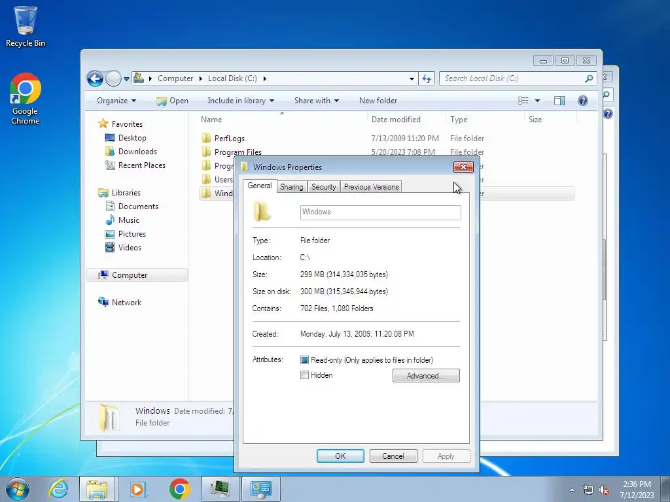Sort by the Type column header
The image size is (670, 502).
(485, 120)
